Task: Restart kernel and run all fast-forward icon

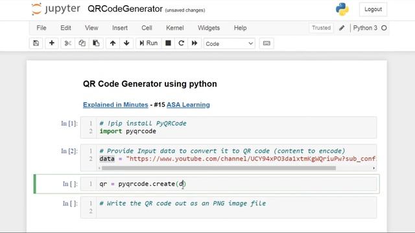Action: 195,43
